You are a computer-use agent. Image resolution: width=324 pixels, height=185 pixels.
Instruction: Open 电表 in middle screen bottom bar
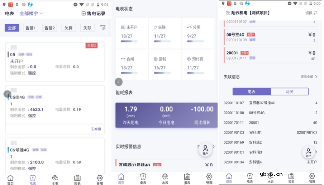(143, 179)
